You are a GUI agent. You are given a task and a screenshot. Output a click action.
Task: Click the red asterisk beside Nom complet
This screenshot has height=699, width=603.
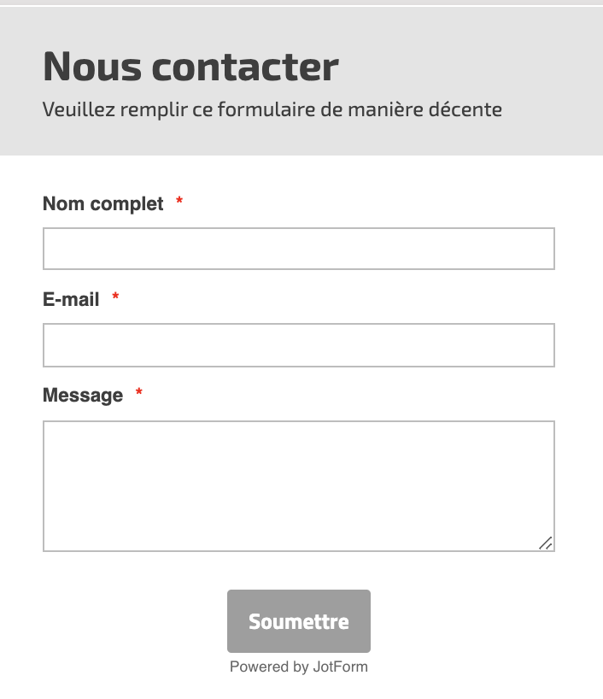178,202
